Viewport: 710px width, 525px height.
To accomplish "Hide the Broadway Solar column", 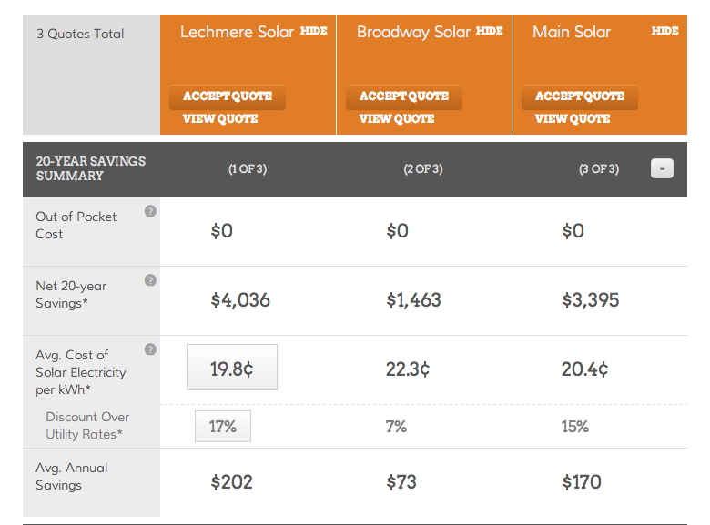I will click(x=490, y=31).
